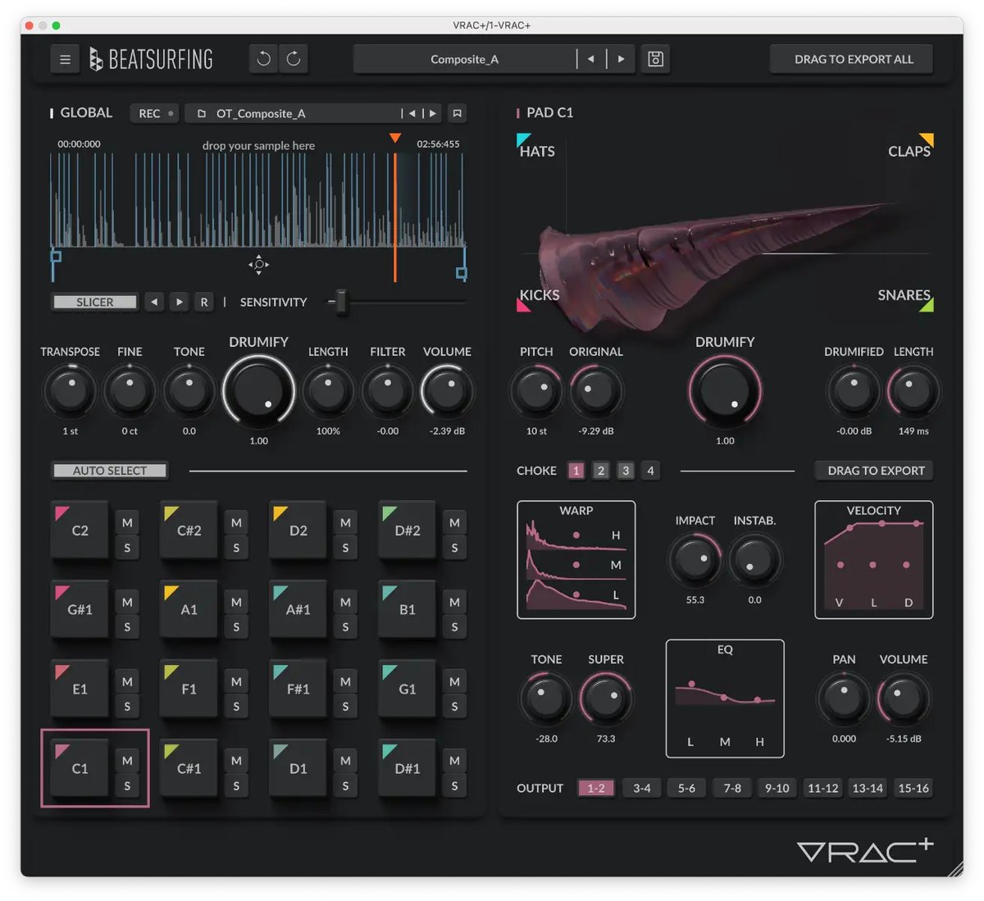Click the SUPER knob
This screenshot has height=901, width=984.
606,699
